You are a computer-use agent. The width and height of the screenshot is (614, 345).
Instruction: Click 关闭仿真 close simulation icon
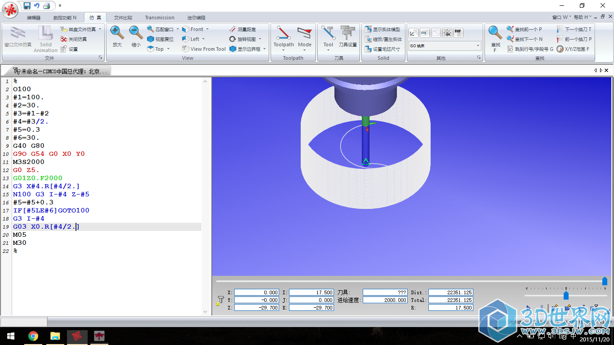pos(64,39)
